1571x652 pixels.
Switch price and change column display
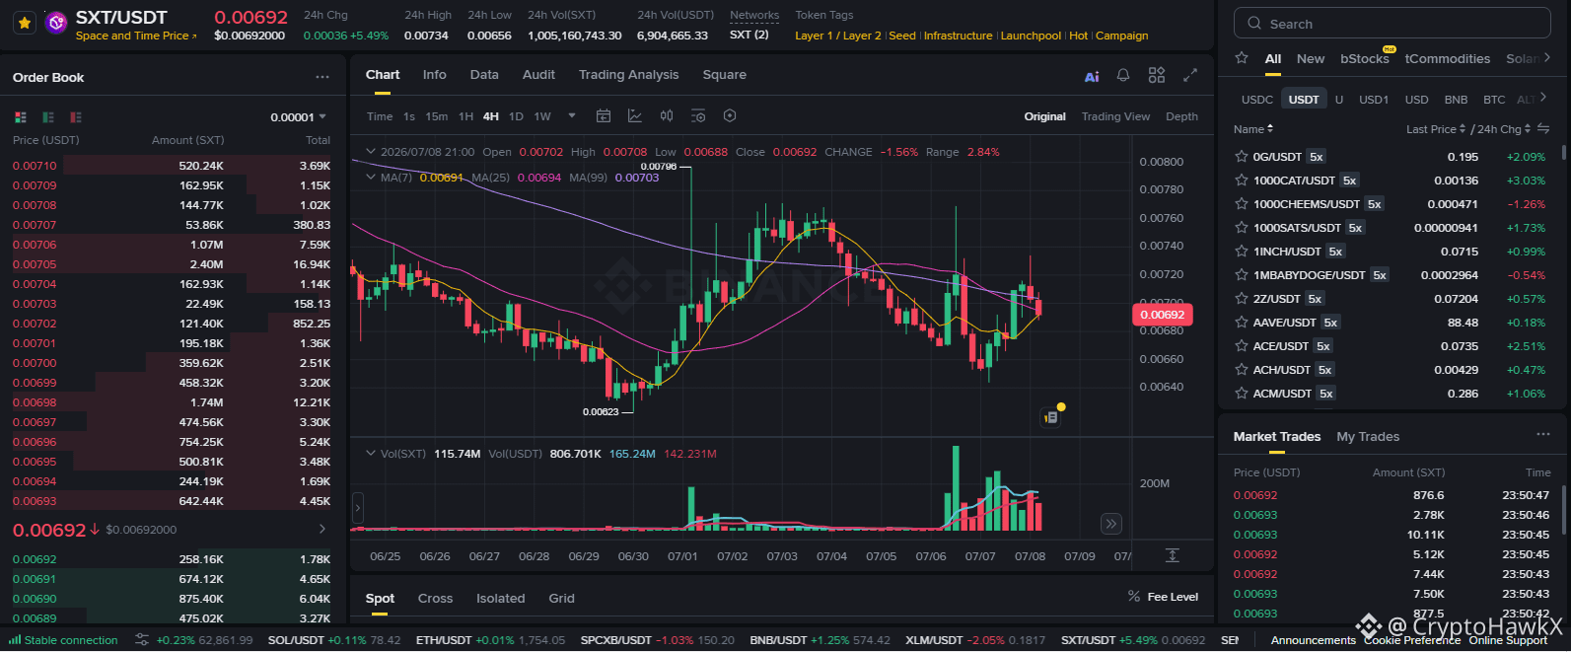pos(1543,129)
